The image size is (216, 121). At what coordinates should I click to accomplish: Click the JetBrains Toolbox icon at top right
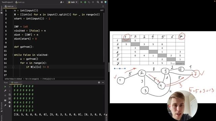(106, 2)
